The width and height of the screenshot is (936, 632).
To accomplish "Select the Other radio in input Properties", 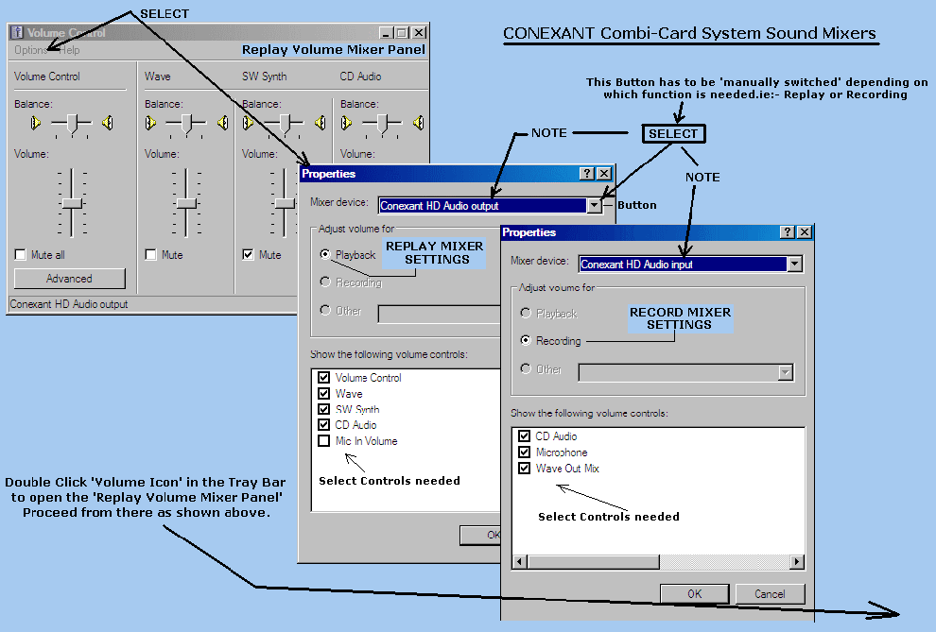I will click(526, 368).
